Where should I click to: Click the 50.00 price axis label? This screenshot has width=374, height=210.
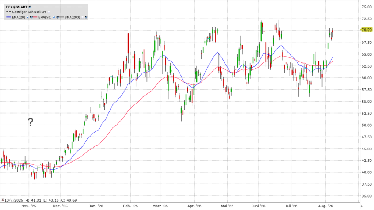pyautogui.click(x=367, y=125)
